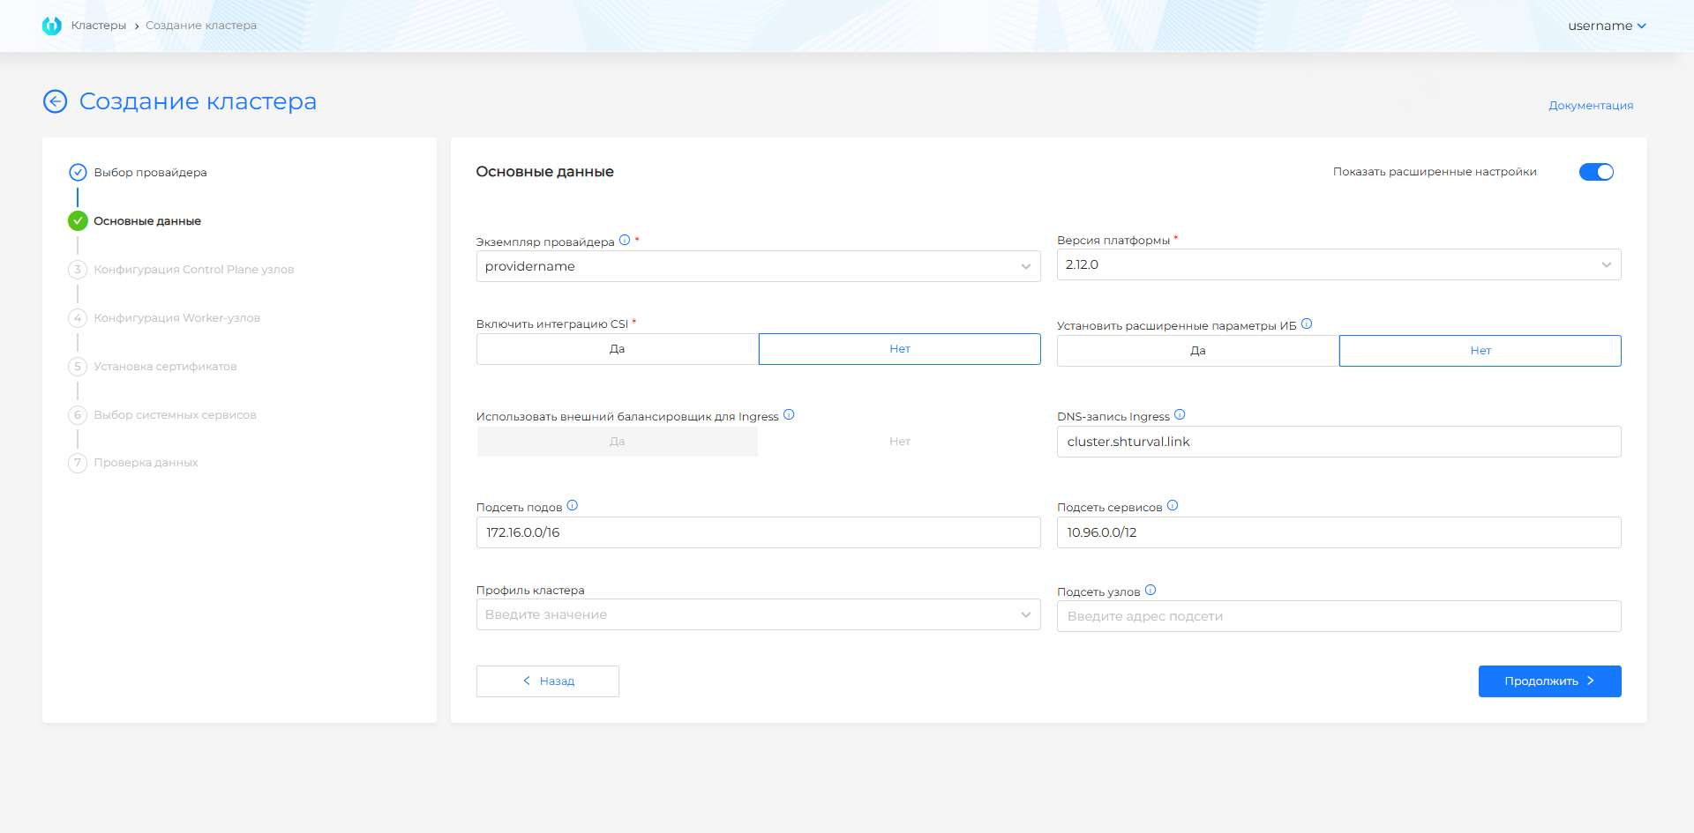Click the platform logo in the header
This screenshot has height=833, width=1694.
pos(52,26)
